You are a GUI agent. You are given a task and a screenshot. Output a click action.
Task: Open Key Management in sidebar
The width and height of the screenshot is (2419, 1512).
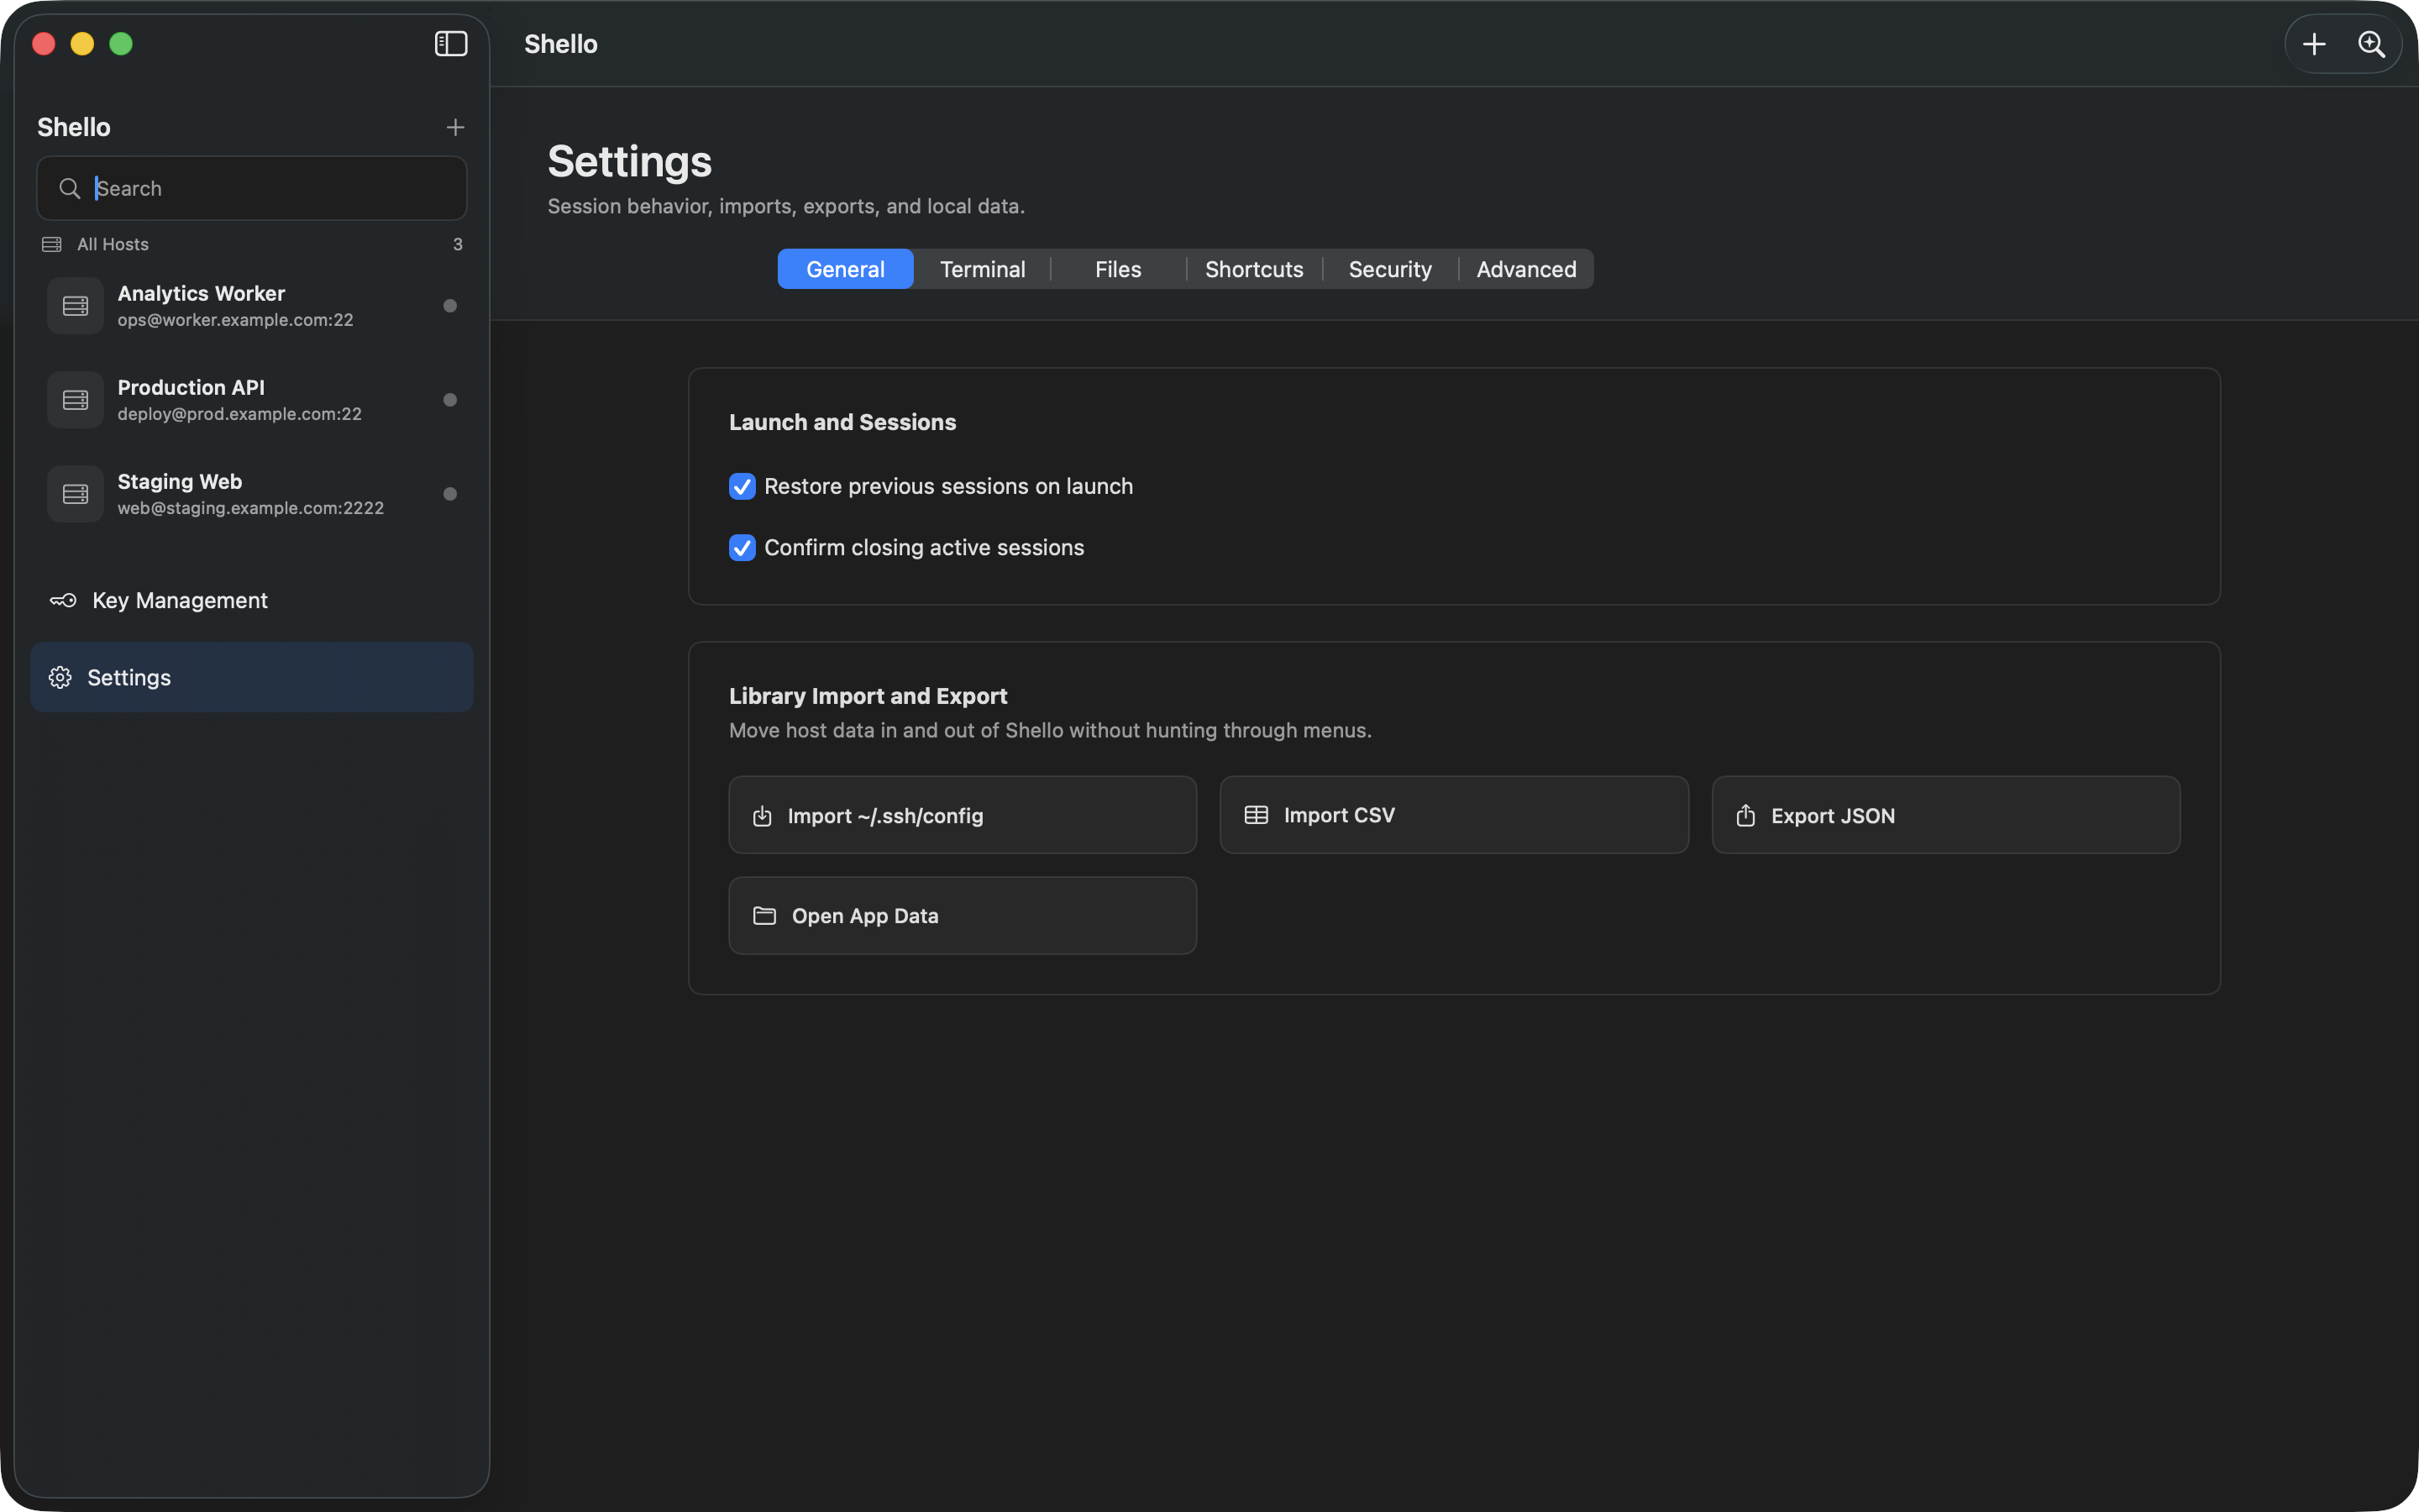tap(252, 600)
